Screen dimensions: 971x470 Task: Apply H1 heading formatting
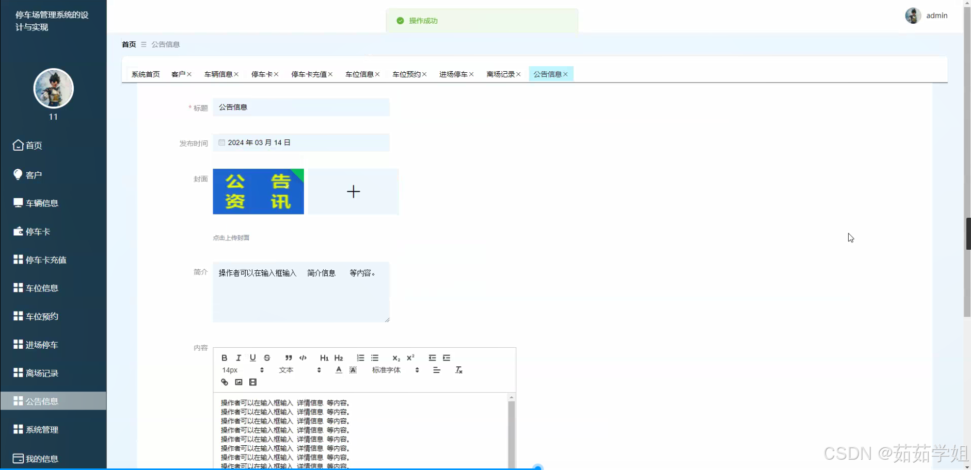(x=324, y=358)
